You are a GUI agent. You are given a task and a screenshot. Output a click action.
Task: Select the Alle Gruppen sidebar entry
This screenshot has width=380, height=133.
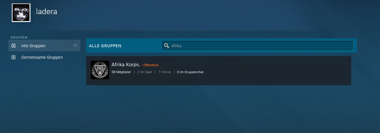(33, 46)
